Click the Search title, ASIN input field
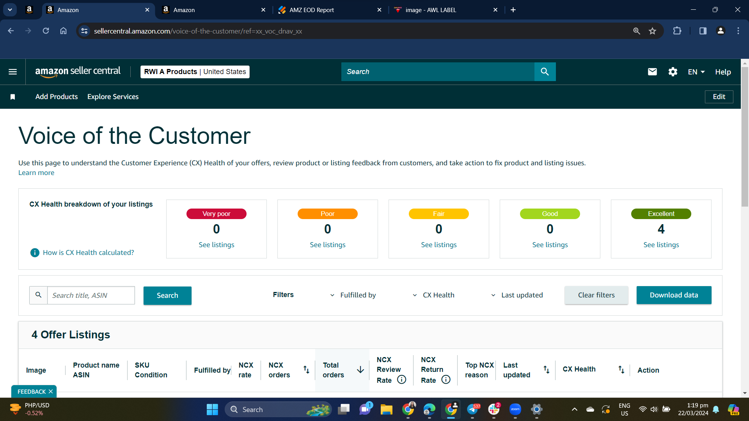Screen dimensions: 749x421 pos(91,295)
